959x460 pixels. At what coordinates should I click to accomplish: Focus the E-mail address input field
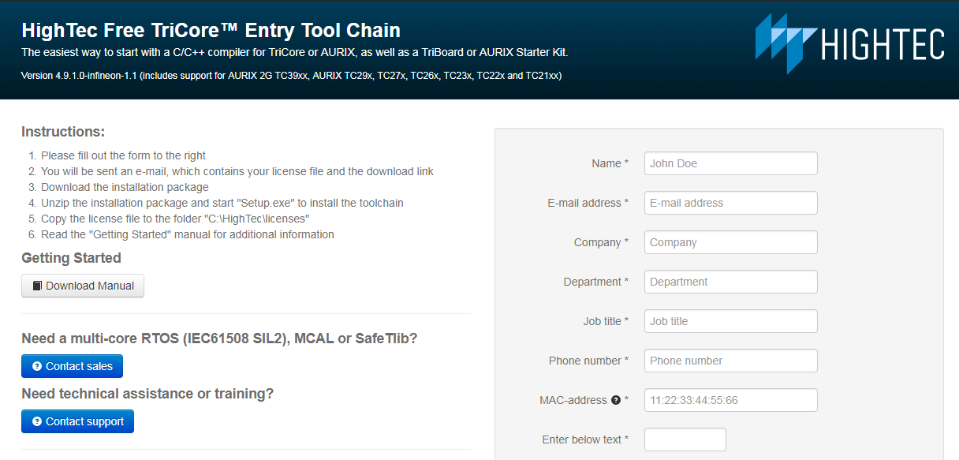pos(731,203)
